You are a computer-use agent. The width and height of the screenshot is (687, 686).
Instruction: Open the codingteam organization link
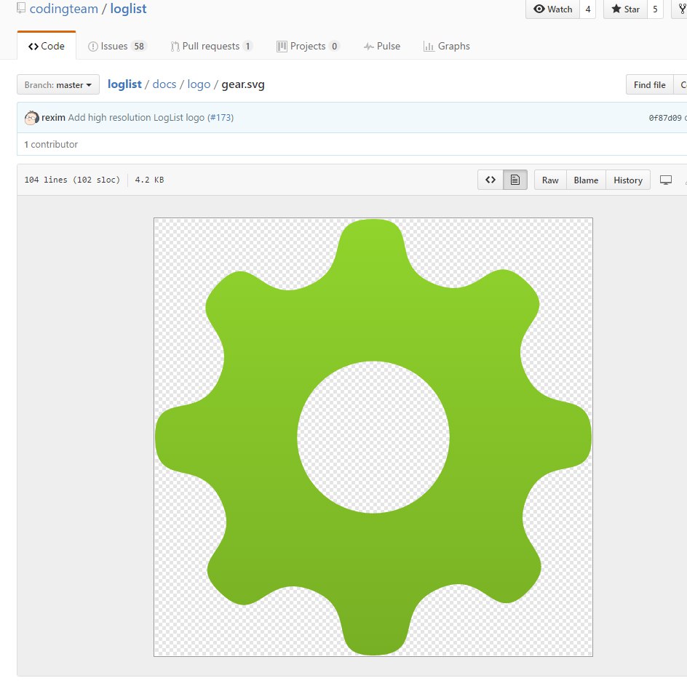(x=63, y=9)
